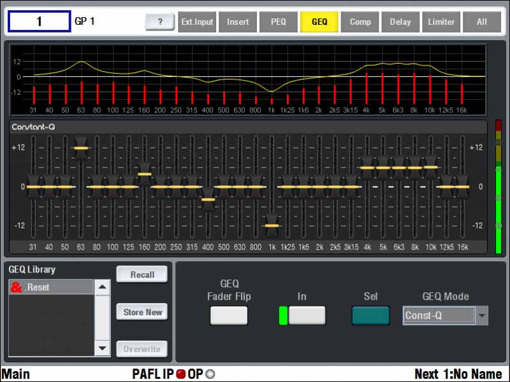The image size is (510, 382).
Task: Select the Limiter tab
Action: point(441,22)
